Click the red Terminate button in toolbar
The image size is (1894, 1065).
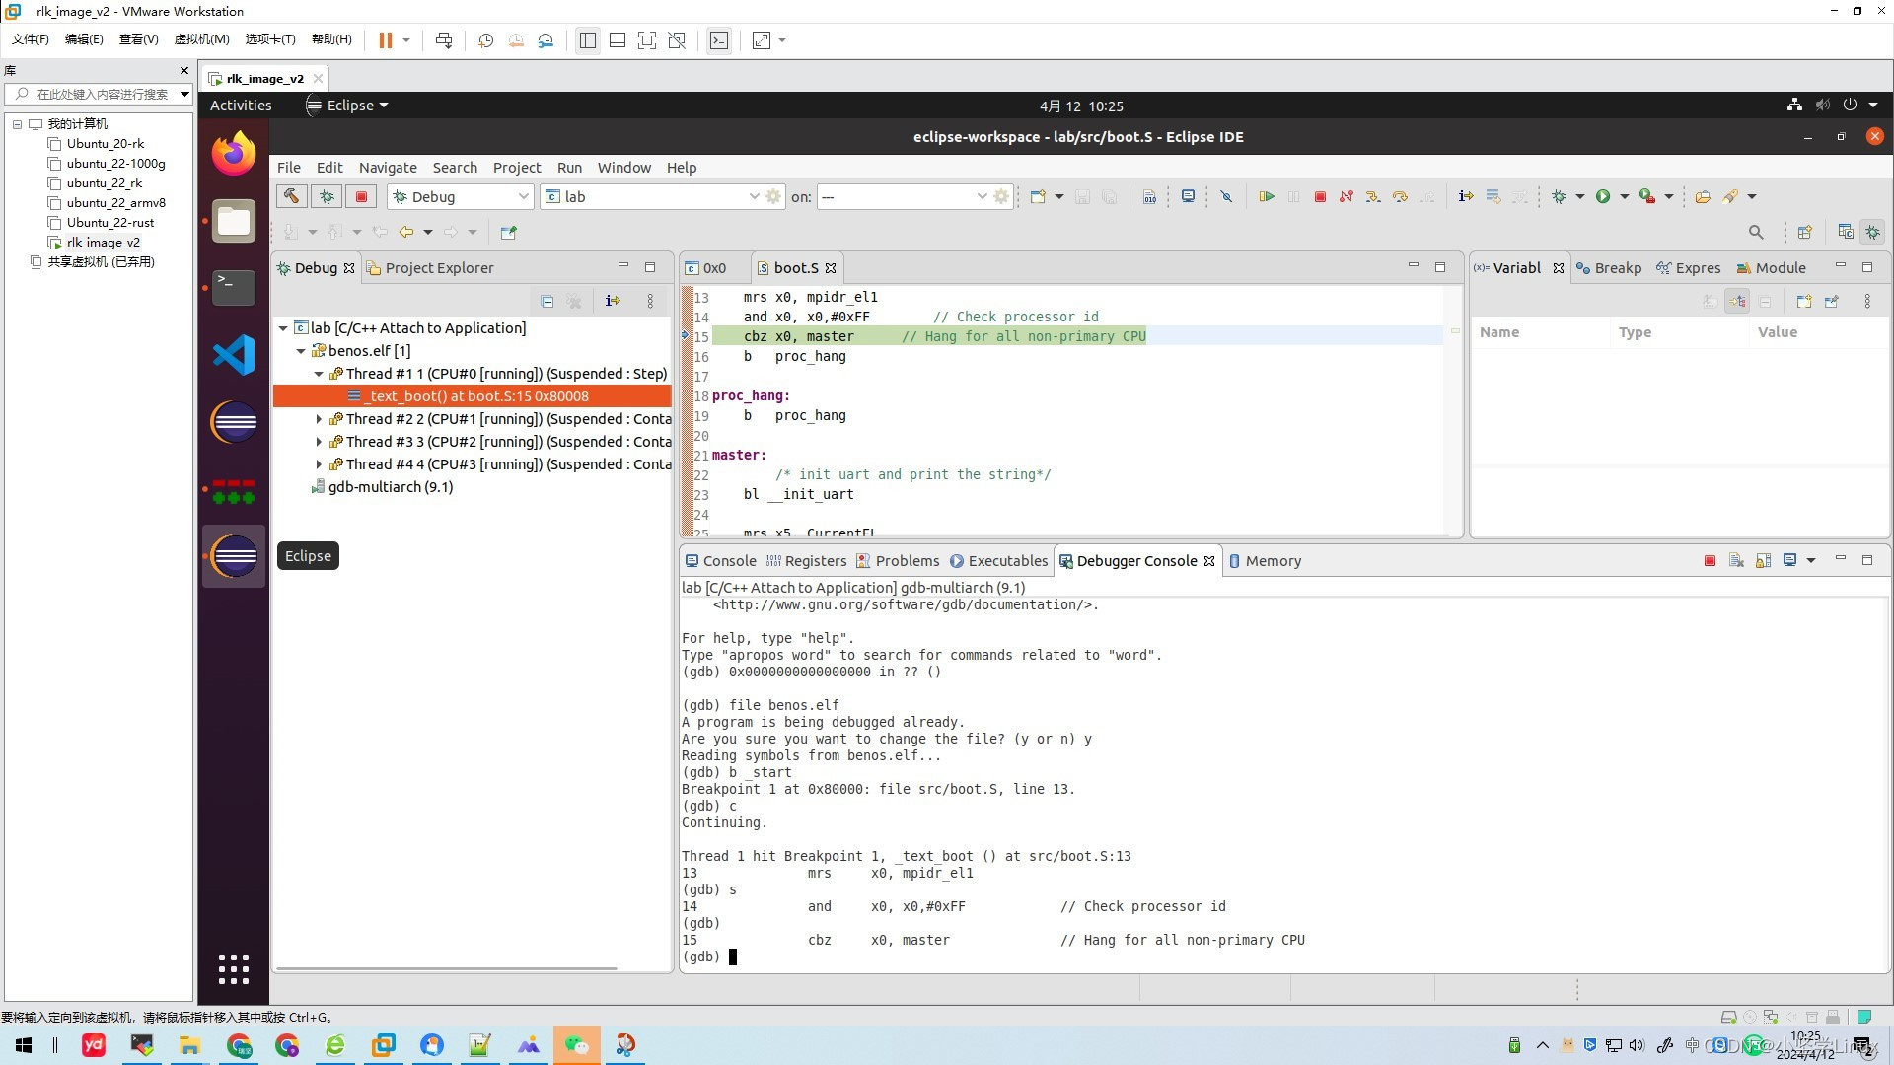[1320, 197]
